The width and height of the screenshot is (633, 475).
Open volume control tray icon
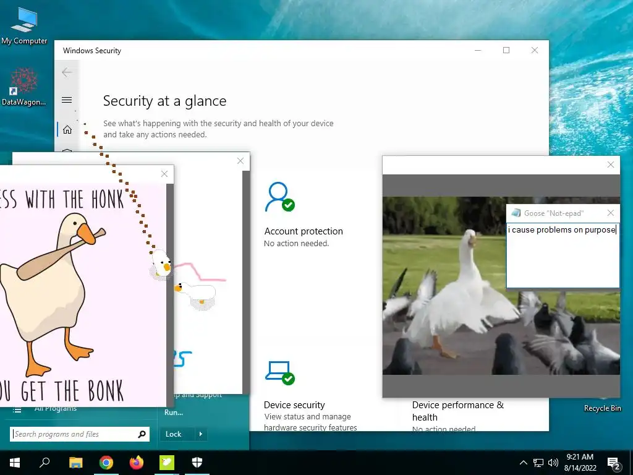[553, 463]
